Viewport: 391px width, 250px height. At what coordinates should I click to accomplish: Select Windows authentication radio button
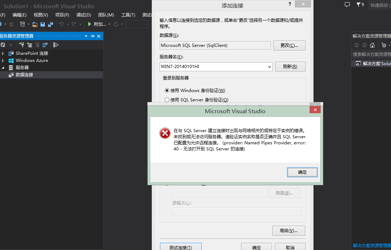click(x=167, y=90)
